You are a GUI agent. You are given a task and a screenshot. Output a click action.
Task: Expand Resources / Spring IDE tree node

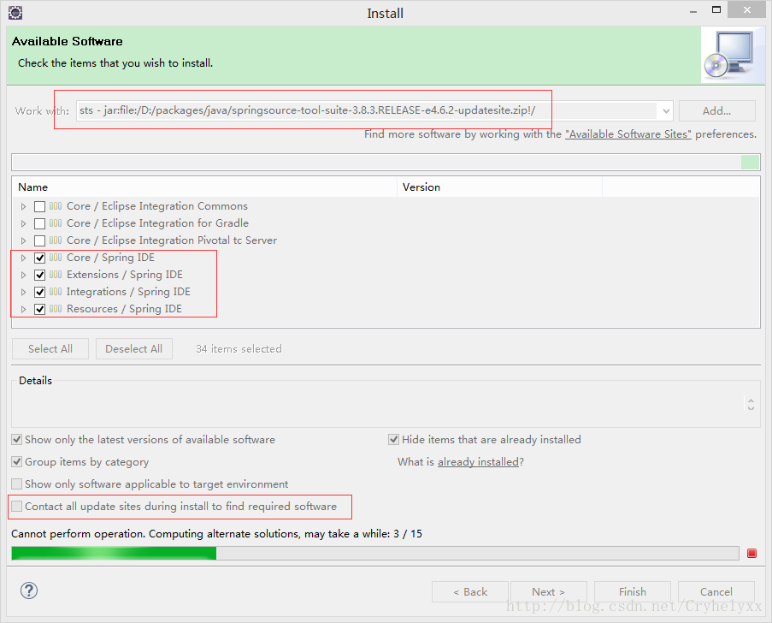[23, 310]
